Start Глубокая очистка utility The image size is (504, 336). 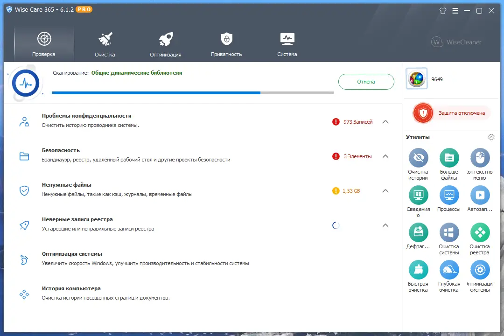(x=449, y=270)
